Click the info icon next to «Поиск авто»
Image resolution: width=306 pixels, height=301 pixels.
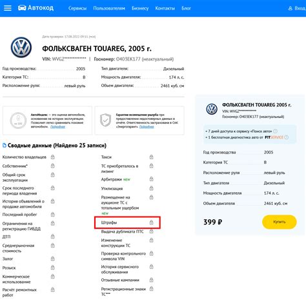[275, 131]
